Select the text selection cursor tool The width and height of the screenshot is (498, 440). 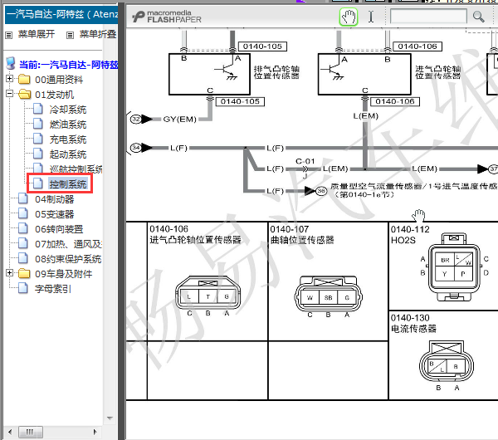click(371, 17)
